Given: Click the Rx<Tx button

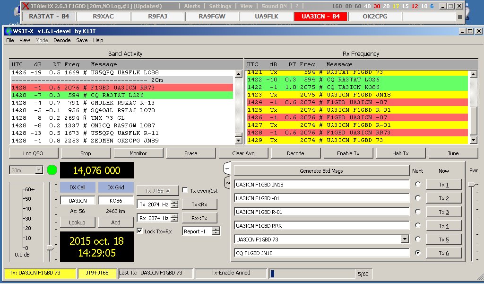Looking at the screenshot, I should pos(199,218).
